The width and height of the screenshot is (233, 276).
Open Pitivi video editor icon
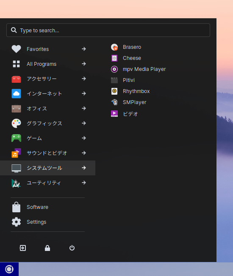tap(114, 80)
